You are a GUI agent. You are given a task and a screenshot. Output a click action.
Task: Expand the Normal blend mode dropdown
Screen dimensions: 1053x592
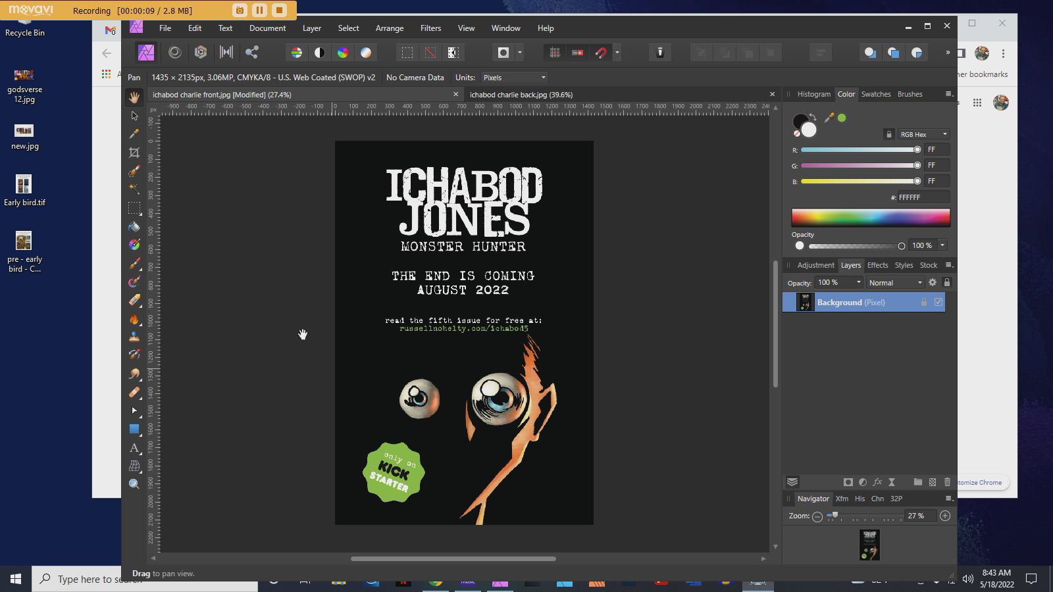tap(894, 283)
